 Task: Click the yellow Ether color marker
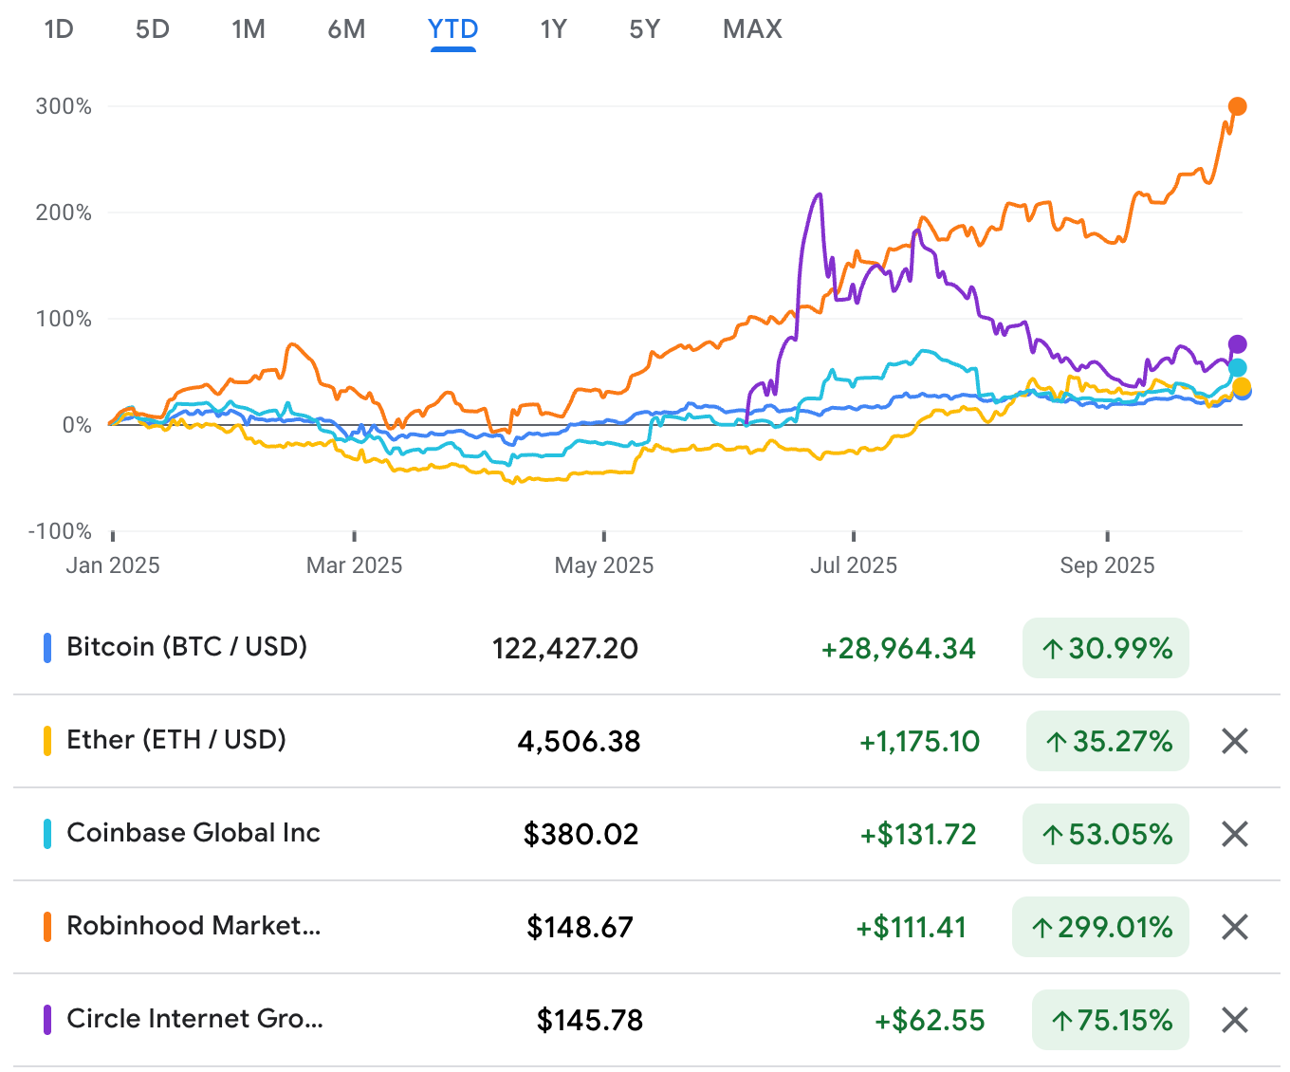click(47, 741)
